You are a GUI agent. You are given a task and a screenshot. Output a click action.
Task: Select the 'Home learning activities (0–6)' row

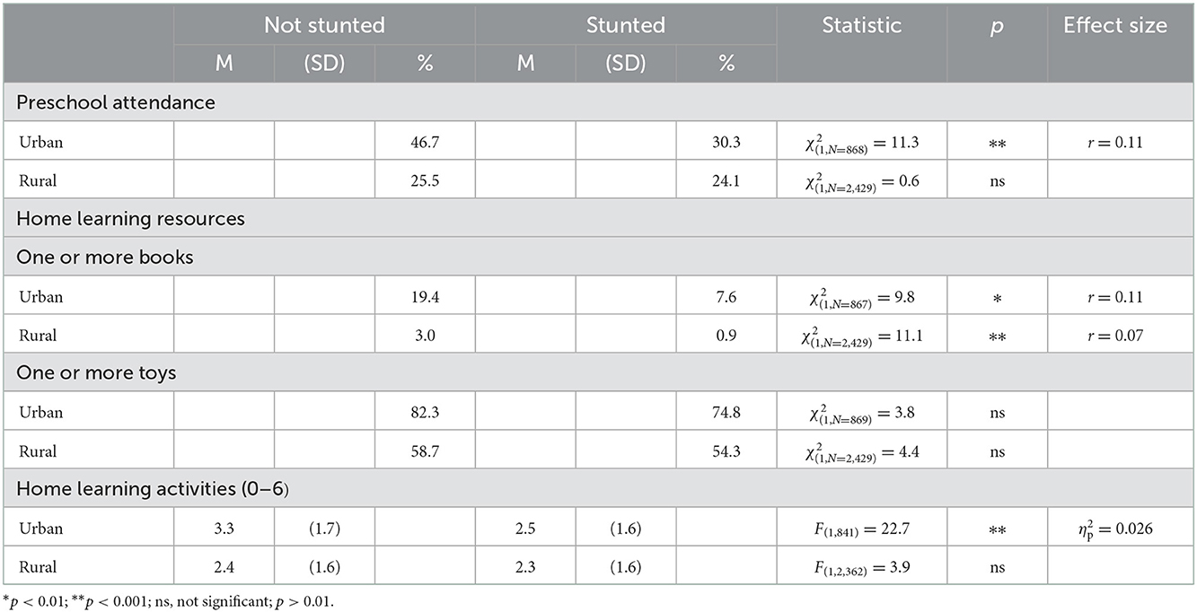pos(598,488)
